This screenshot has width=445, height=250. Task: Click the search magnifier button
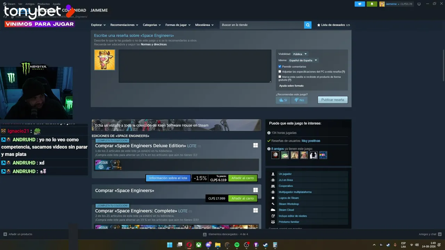[308, 25]
